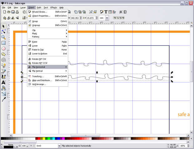Click the Ungroup objects toolbar icon

(x=95, y=12)
